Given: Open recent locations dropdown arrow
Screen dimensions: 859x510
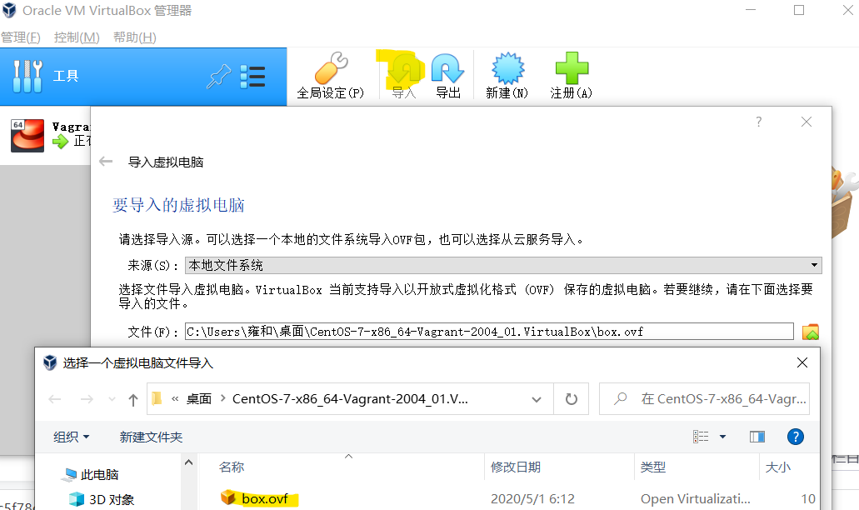Looking at the screenshot, I should click(x=112, y=399).
